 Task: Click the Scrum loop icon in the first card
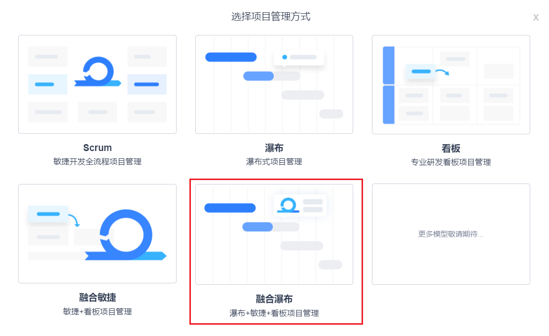[x=98, y=72]
